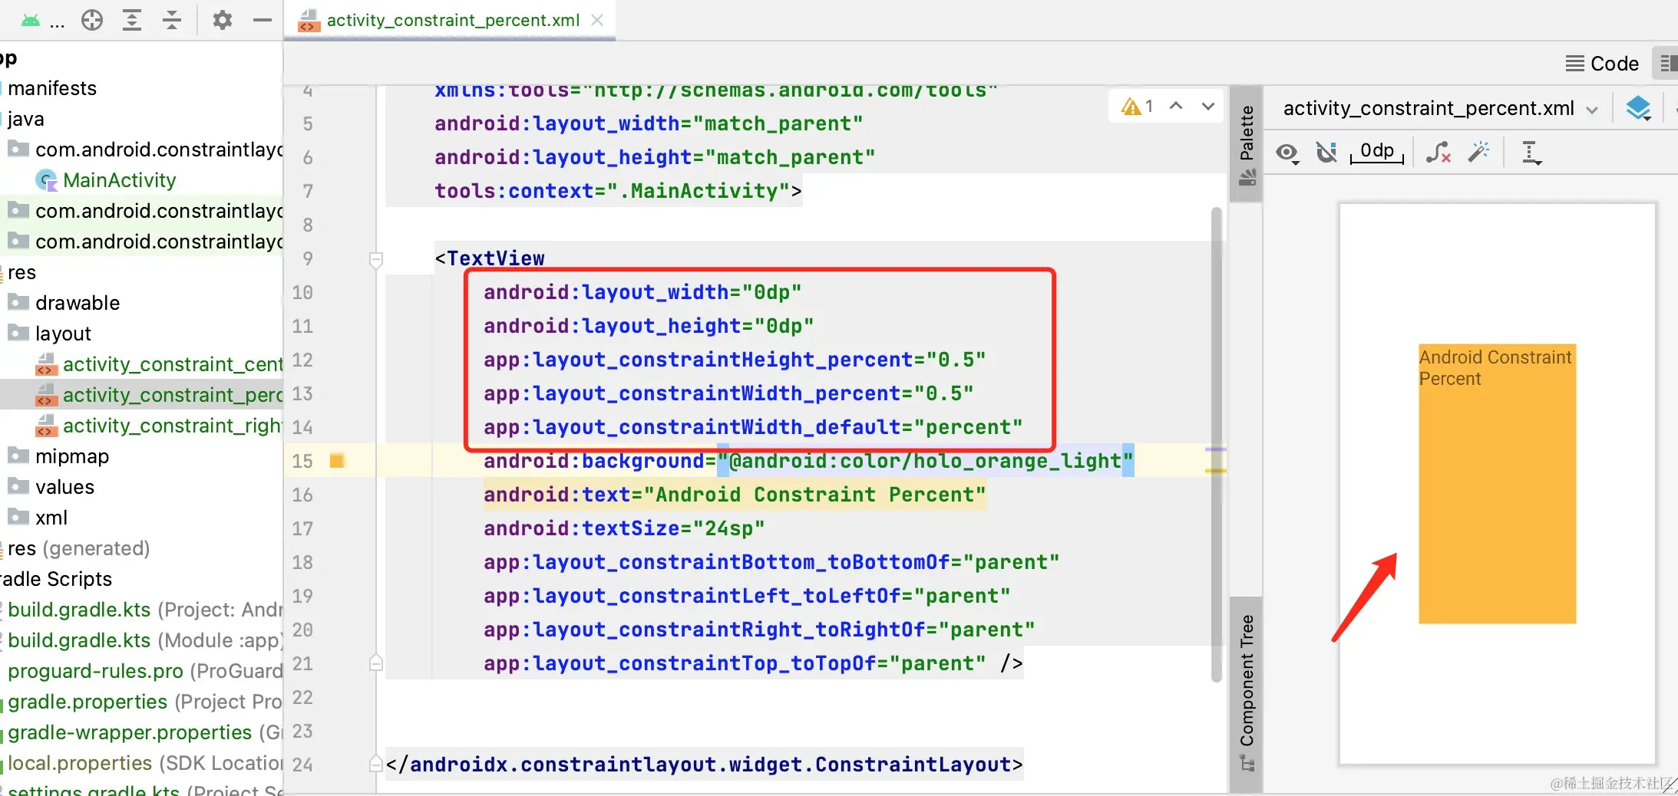Open local.properties file

(x=145, y=763)
